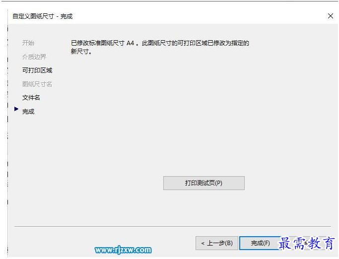Screen dimensions: 339x259
Task: Select 开始 step in wizard list
Action: tap(28, 43)
